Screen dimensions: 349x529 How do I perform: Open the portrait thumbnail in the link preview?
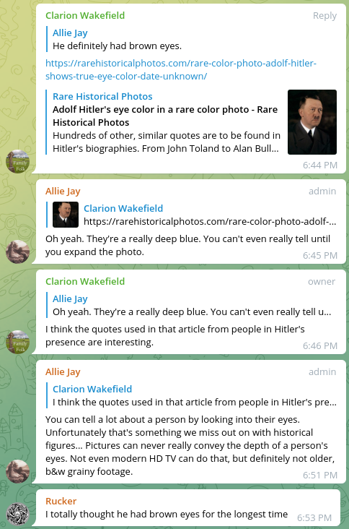(x=312, y=122)
